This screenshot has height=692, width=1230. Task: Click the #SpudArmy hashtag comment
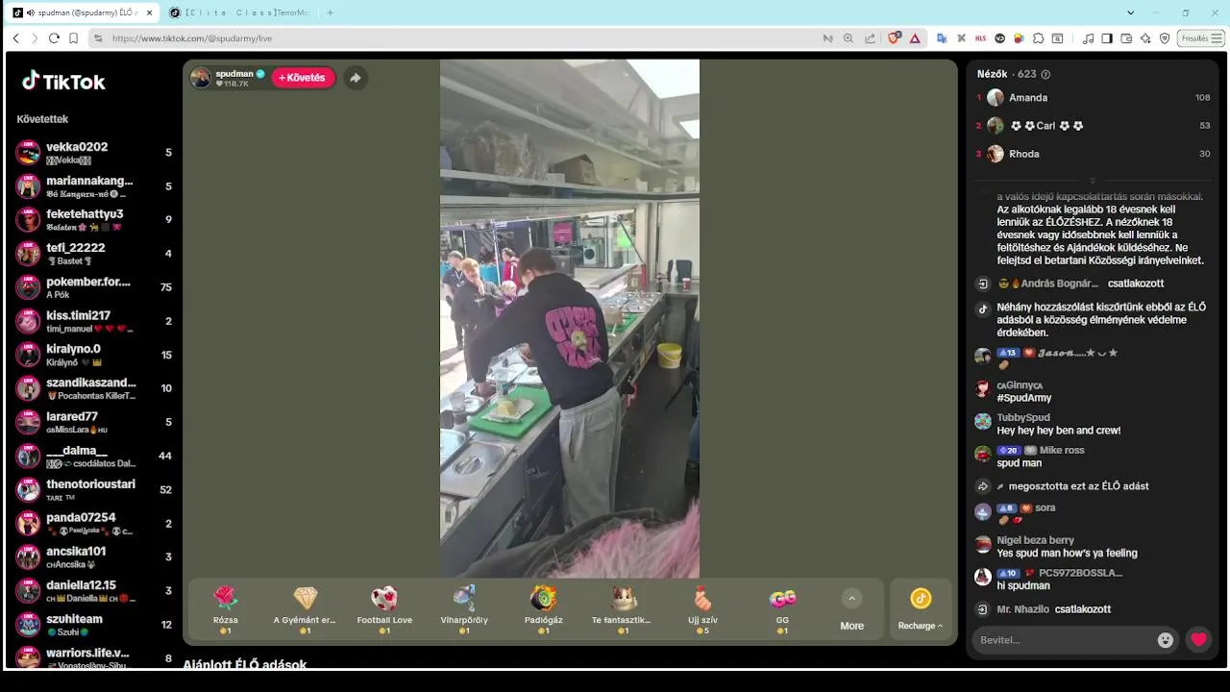point(1024,398)
